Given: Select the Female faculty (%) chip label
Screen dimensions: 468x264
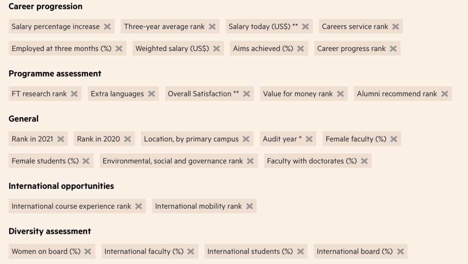Looking at the screenshot, I should 356,139.
